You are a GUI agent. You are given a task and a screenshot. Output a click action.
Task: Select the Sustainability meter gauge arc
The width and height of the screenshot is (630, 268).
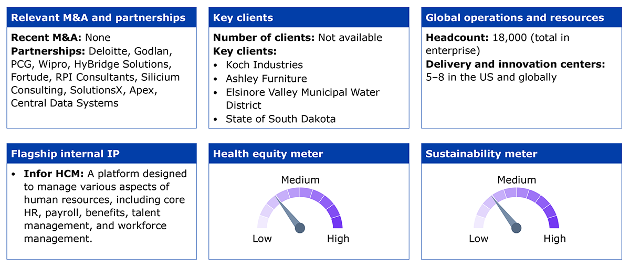click(517, 207)
